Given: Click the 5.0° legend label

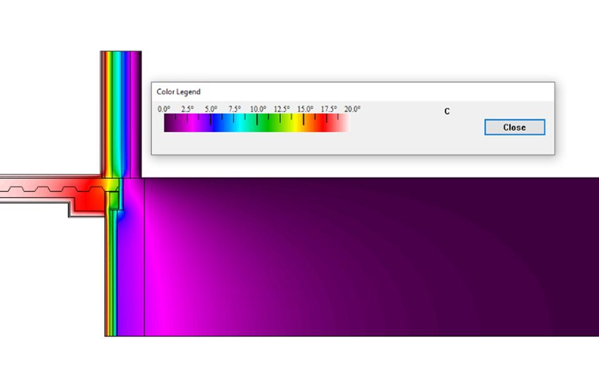Looking at the screenshot, I should (211, 109).
